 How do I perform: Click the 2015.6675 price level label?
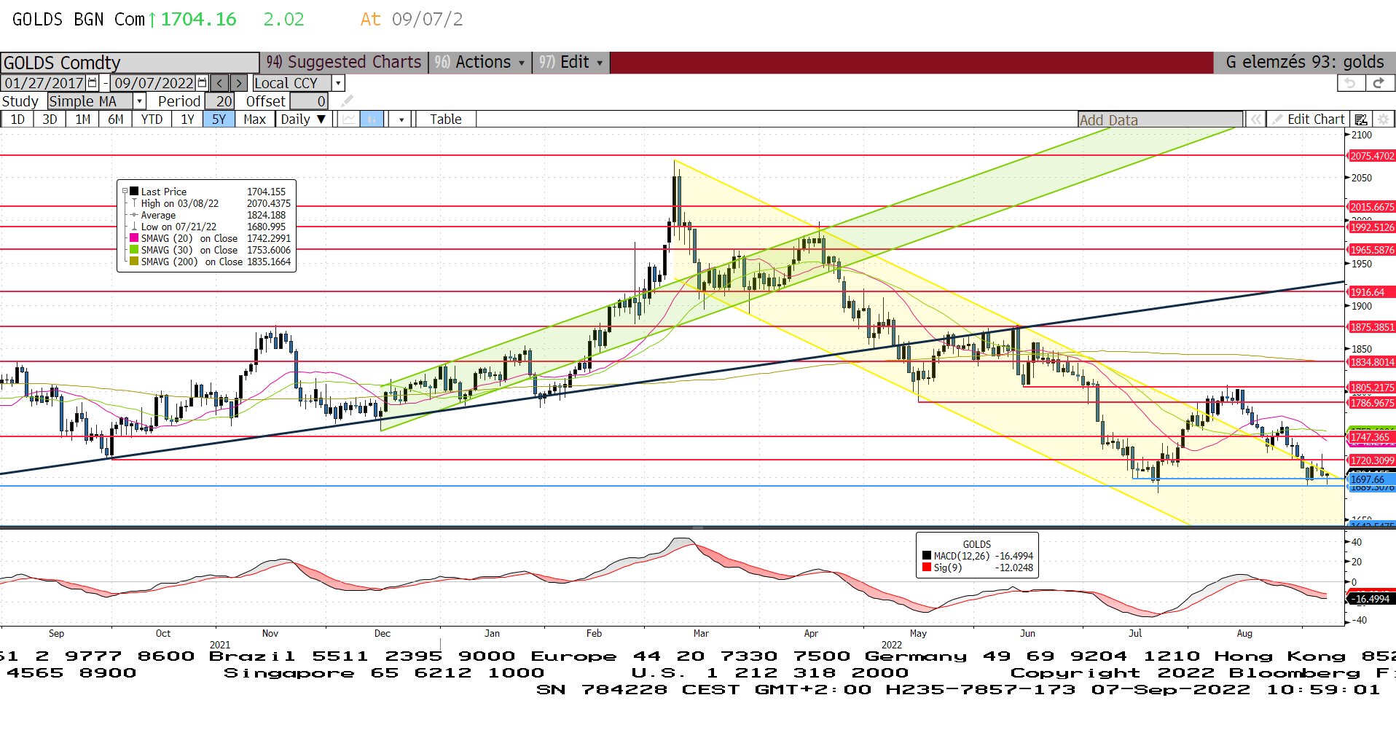click(1372, 207)
